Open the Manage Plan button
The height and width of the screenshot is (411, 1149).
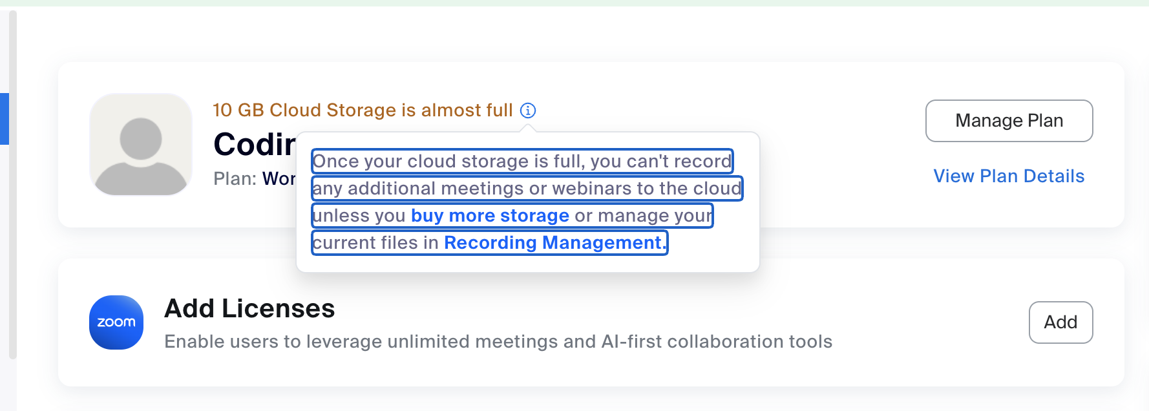coord(1009,121)
